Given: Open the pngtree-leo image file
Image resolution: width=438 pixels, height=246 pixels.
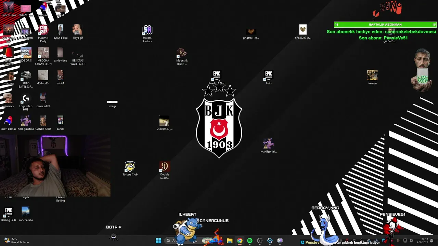Looking at the screenshot, I should (x=251, y=34).
